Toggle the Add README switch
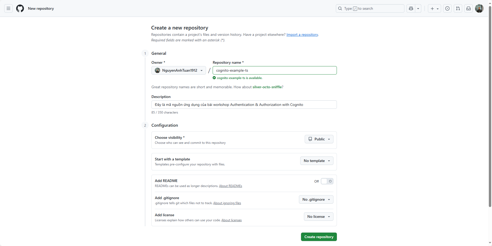The width and height of the screenshot is (492, 246). coord(327,181)
